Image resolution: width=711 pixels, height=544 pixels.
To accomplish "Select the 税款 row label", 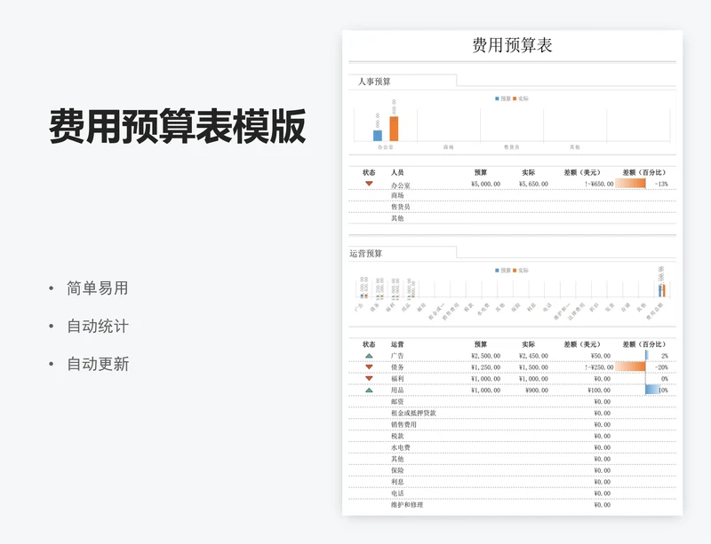I will click(397, 437).
